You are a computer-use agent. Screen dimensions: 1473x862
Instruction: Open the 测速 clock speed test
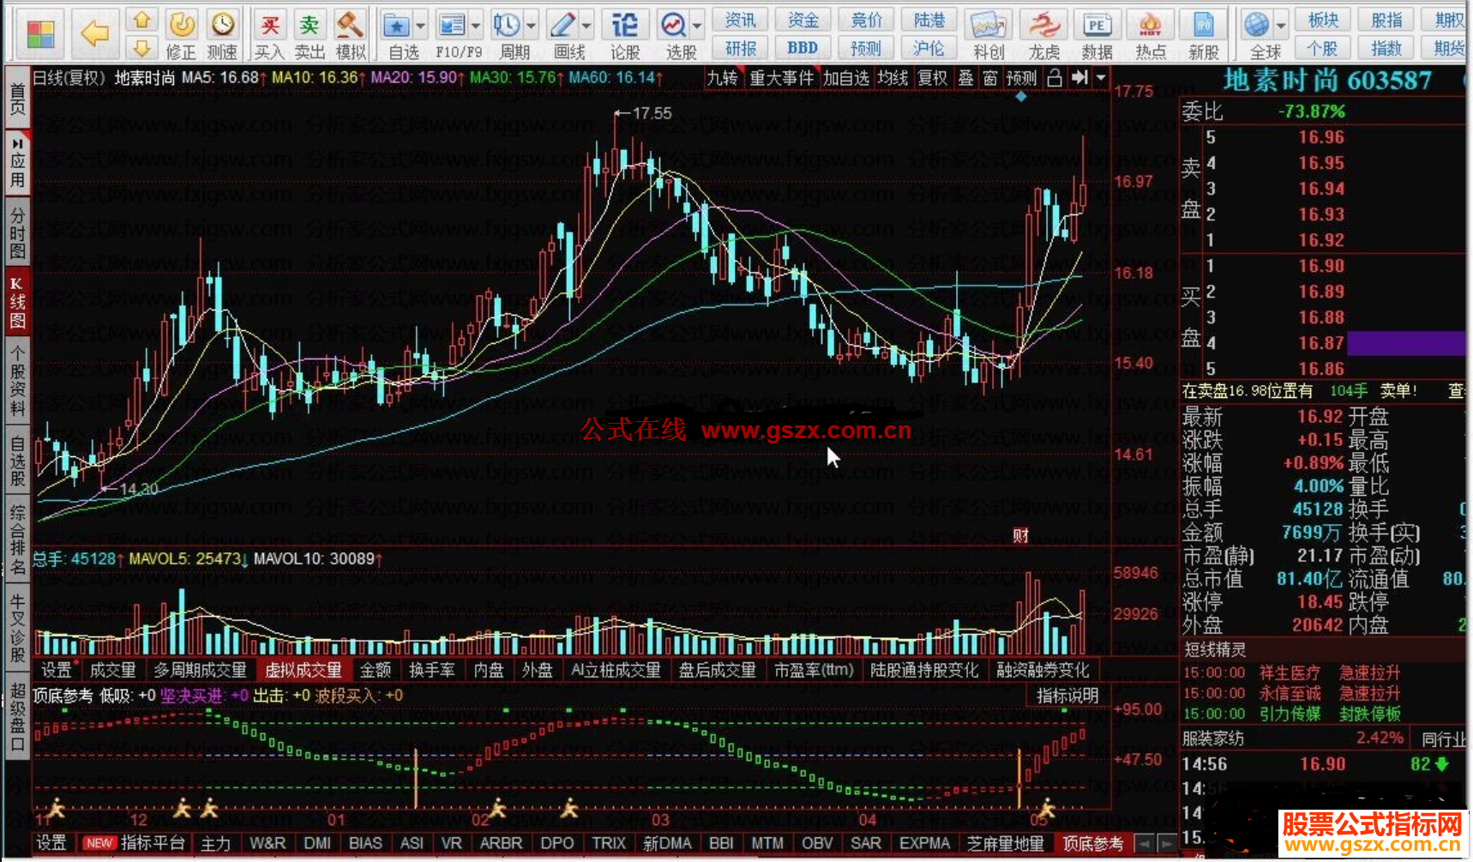coord(222,33)
